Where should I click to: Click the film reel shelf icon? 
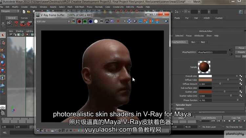(x=10, y=24)
